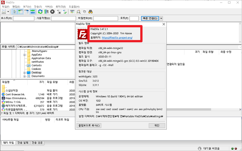242x151 pixels.
Task: Select the Application Data tree folder
Action: coord(41,58)
